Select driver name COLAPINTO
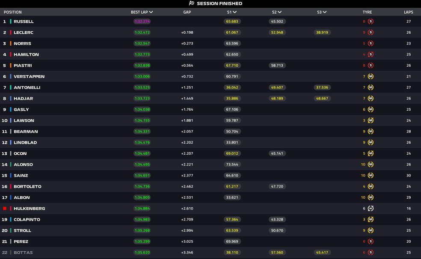Image resolution: width=421 pixels, height=259 pixels. pyautogui.click(x=27, y=219)
